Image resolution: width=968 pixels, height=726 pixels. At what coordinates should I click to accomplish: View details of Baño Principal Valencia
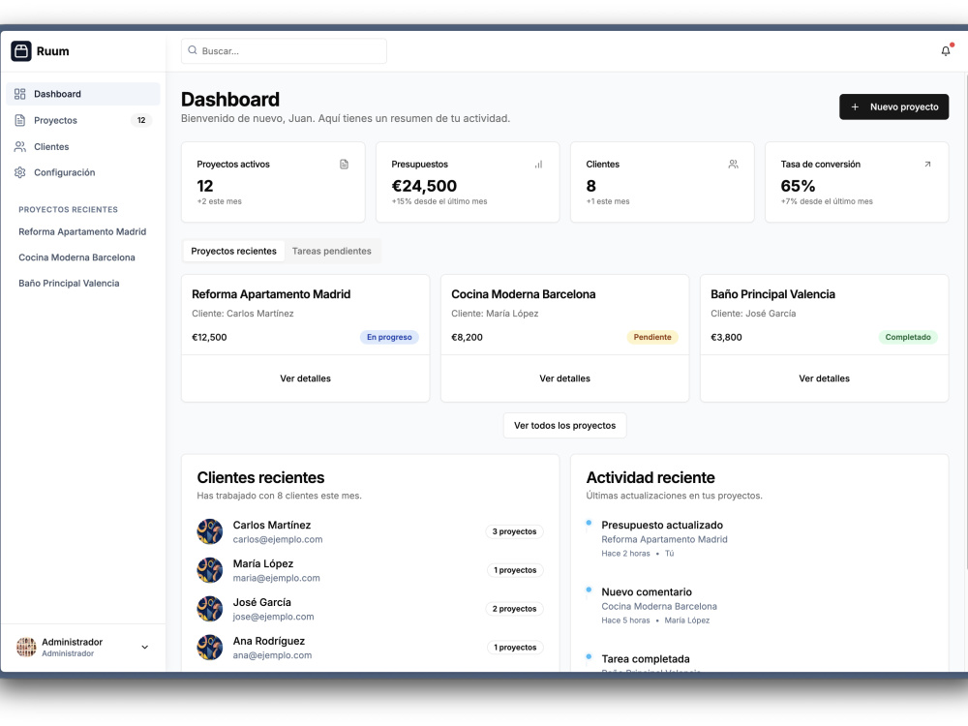coord(824,378)
